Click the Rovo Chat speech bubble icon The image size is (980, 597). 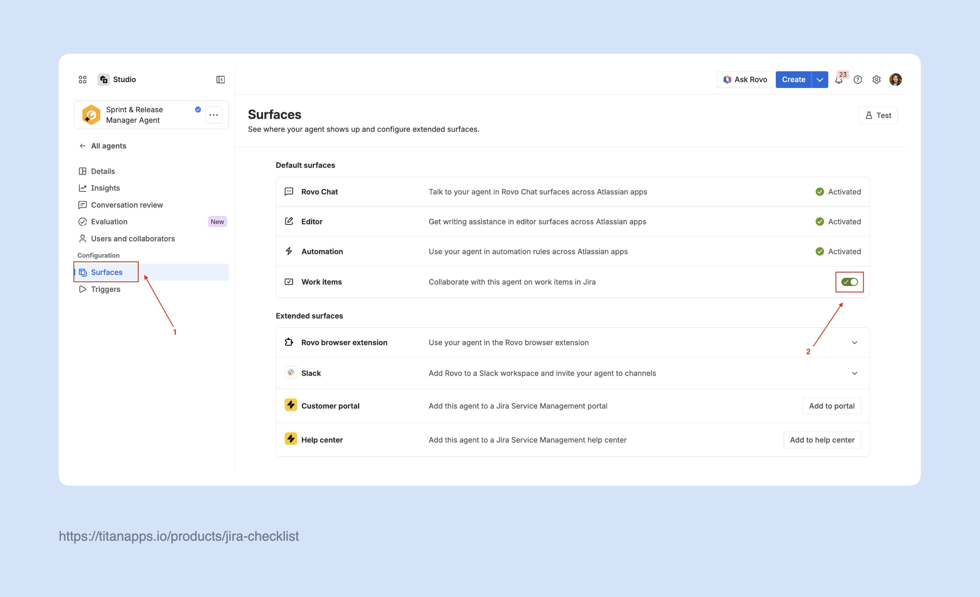pos(289,192)
